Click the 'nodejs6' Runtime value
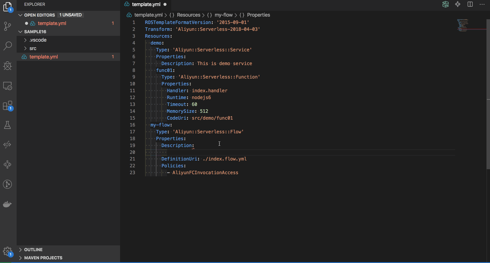The image size is (490, 263). point(201,98)
